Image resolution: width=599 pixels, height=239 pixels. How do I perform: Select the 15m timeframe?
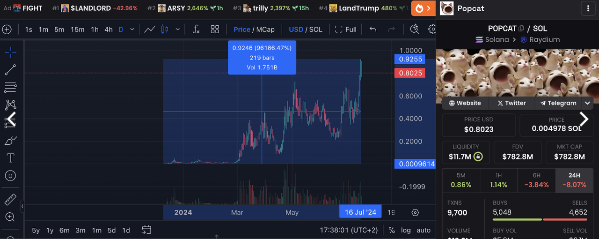pyautogui.click(x=78, y=30)
